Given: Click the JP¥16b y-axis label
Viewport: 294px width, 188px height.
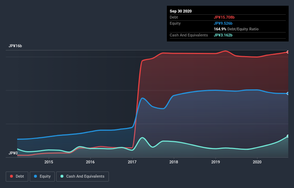Looking at the screenshot, I should click(x=15, y=46).
